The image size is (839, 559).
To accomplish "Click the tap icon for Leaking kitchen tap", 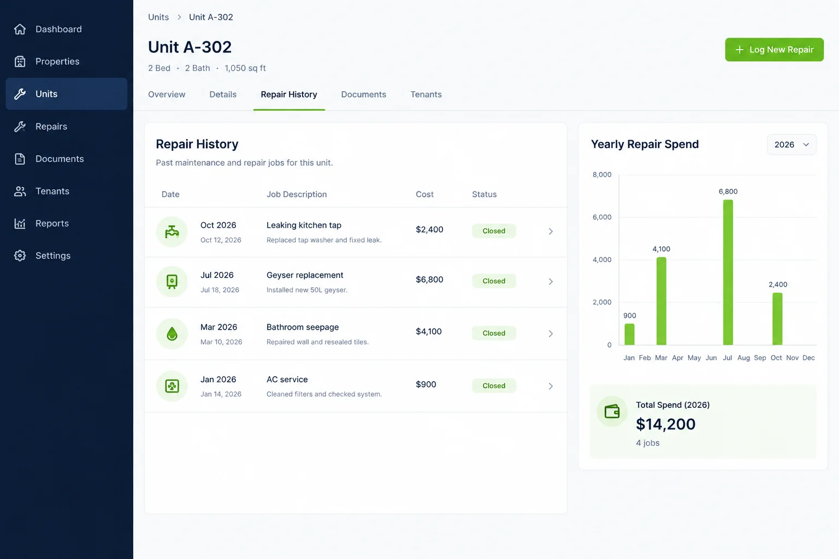I will tap(172, 231).
